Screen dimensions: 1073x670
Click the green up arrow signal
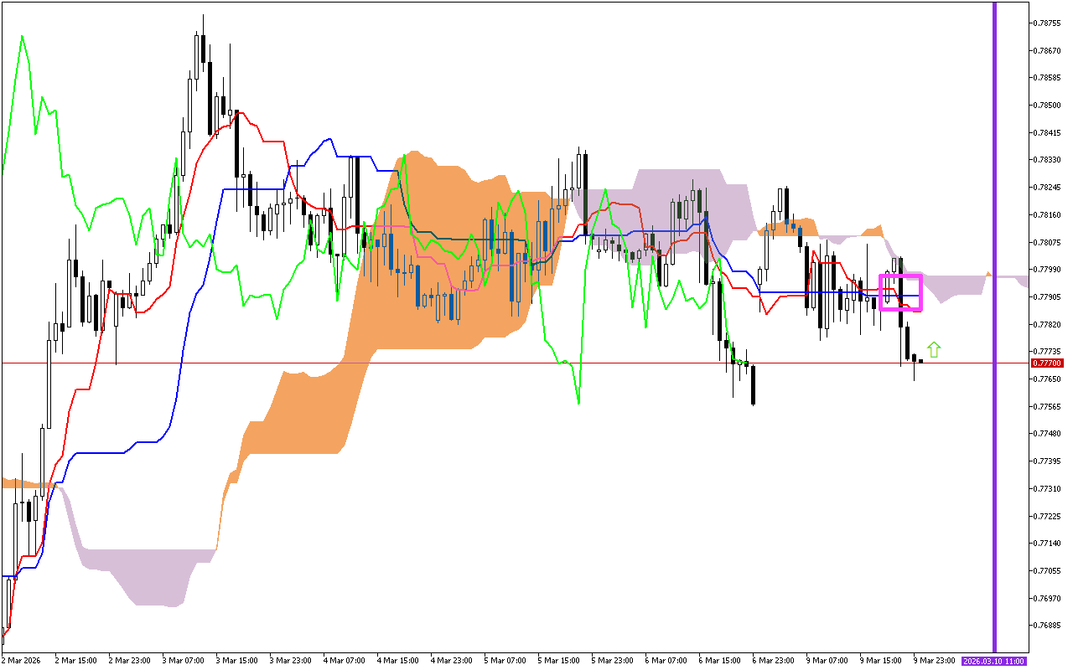934,350
